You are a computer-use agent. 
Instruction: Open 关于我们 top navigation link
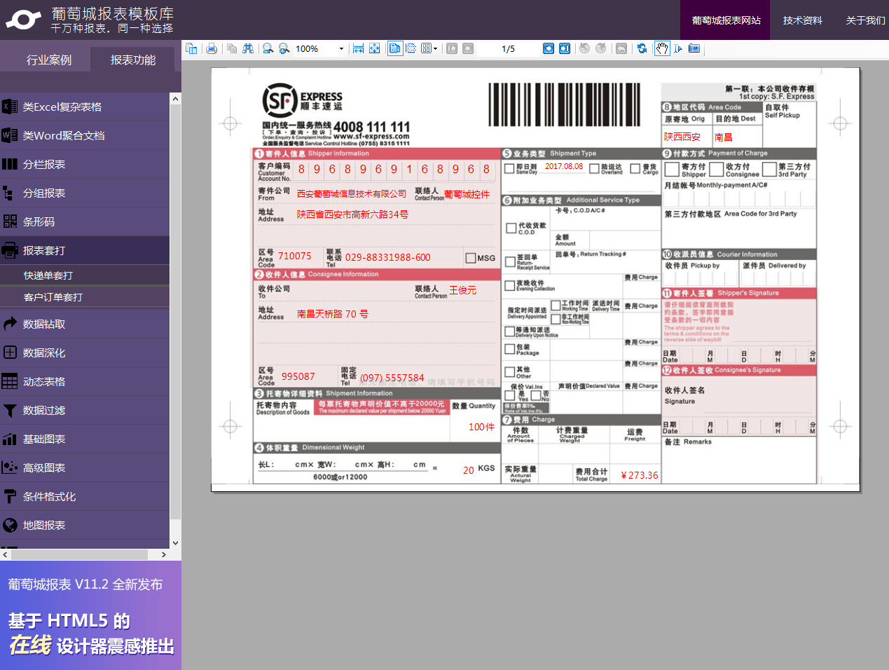(865, 20)
